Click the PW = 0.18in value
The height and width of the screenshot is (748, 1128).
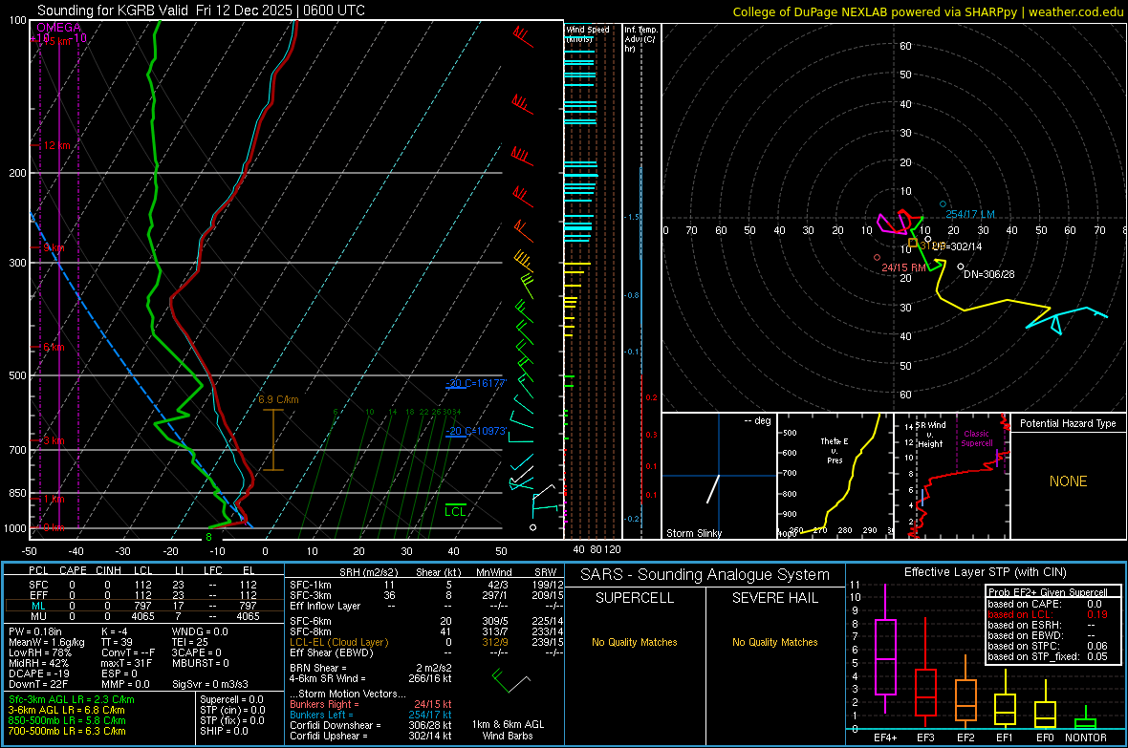point(35,631)
